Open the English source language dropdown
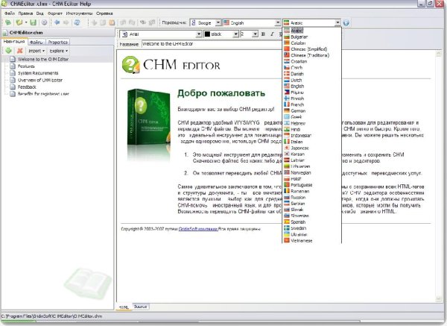The height and width of the screenshot is (326, 447). 278,22
